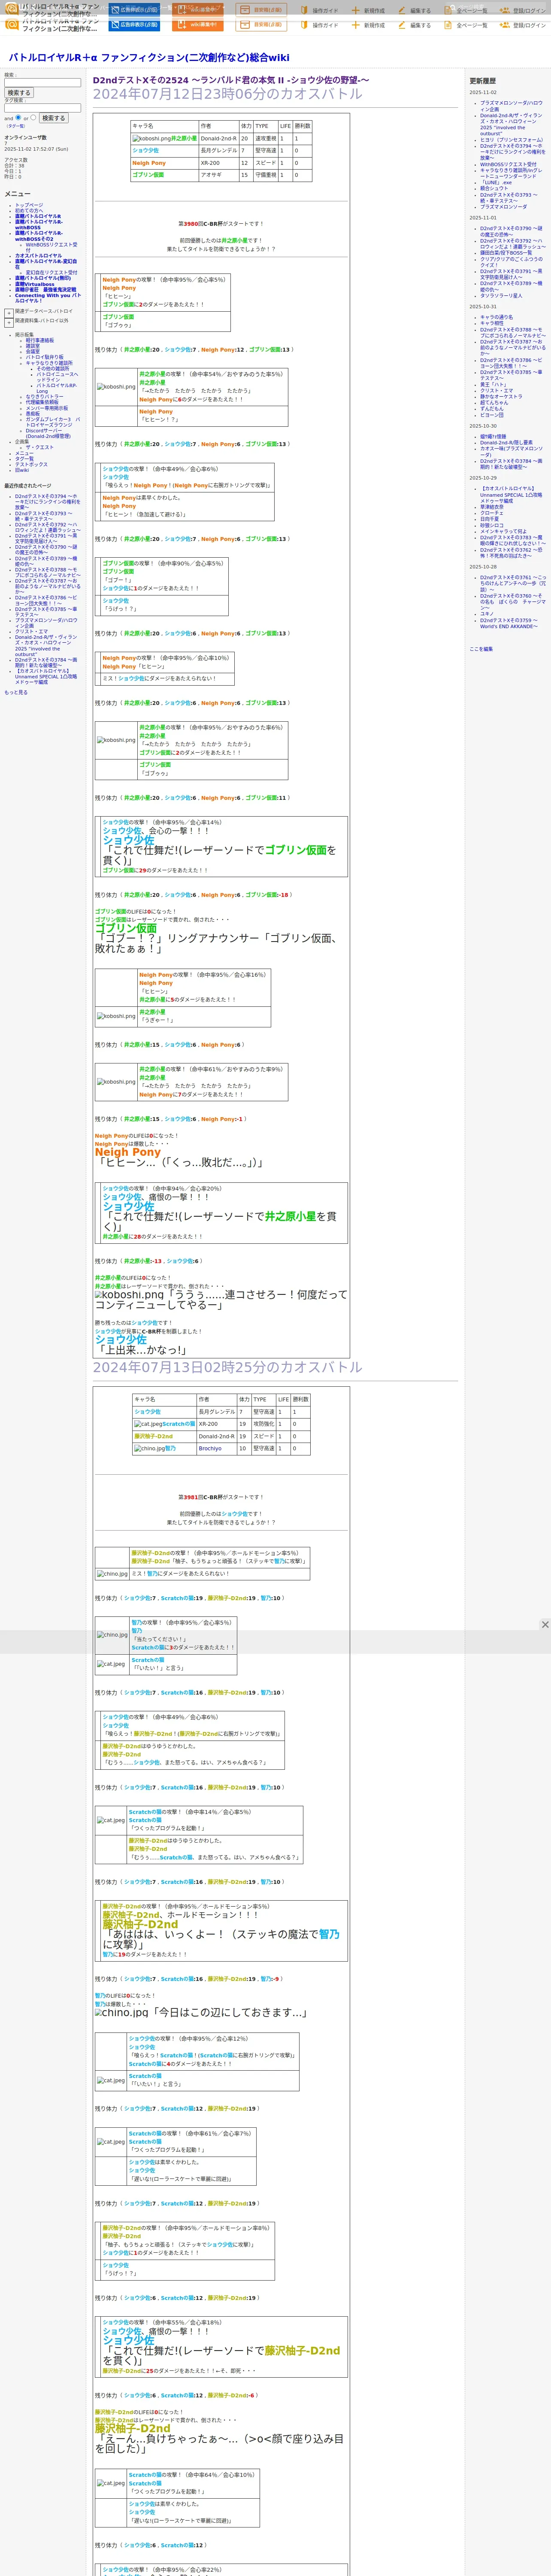This screenshot has width=551, height=2576.
Task: Open 日向千夏 link
Action: tap(489, 519)
